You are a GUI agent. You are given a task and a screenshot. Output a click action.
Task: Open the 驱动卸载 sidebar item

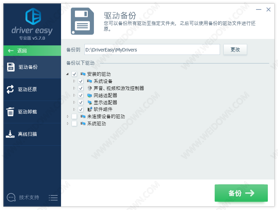32,112
